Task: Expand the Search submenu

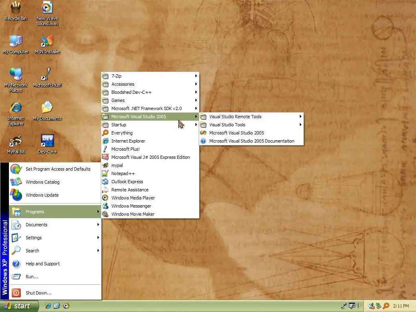Action: click(x=55, y=251)
